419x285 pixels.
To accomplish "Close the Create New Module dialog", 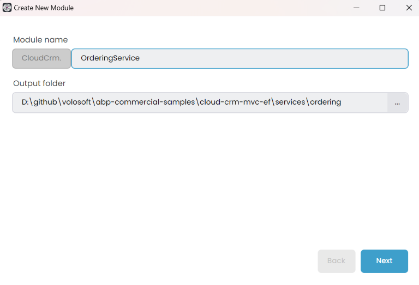I will (x=409, y=8).
